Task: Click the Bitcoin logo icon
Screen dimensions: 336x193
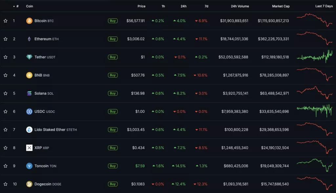Action: tap(29, 21)
